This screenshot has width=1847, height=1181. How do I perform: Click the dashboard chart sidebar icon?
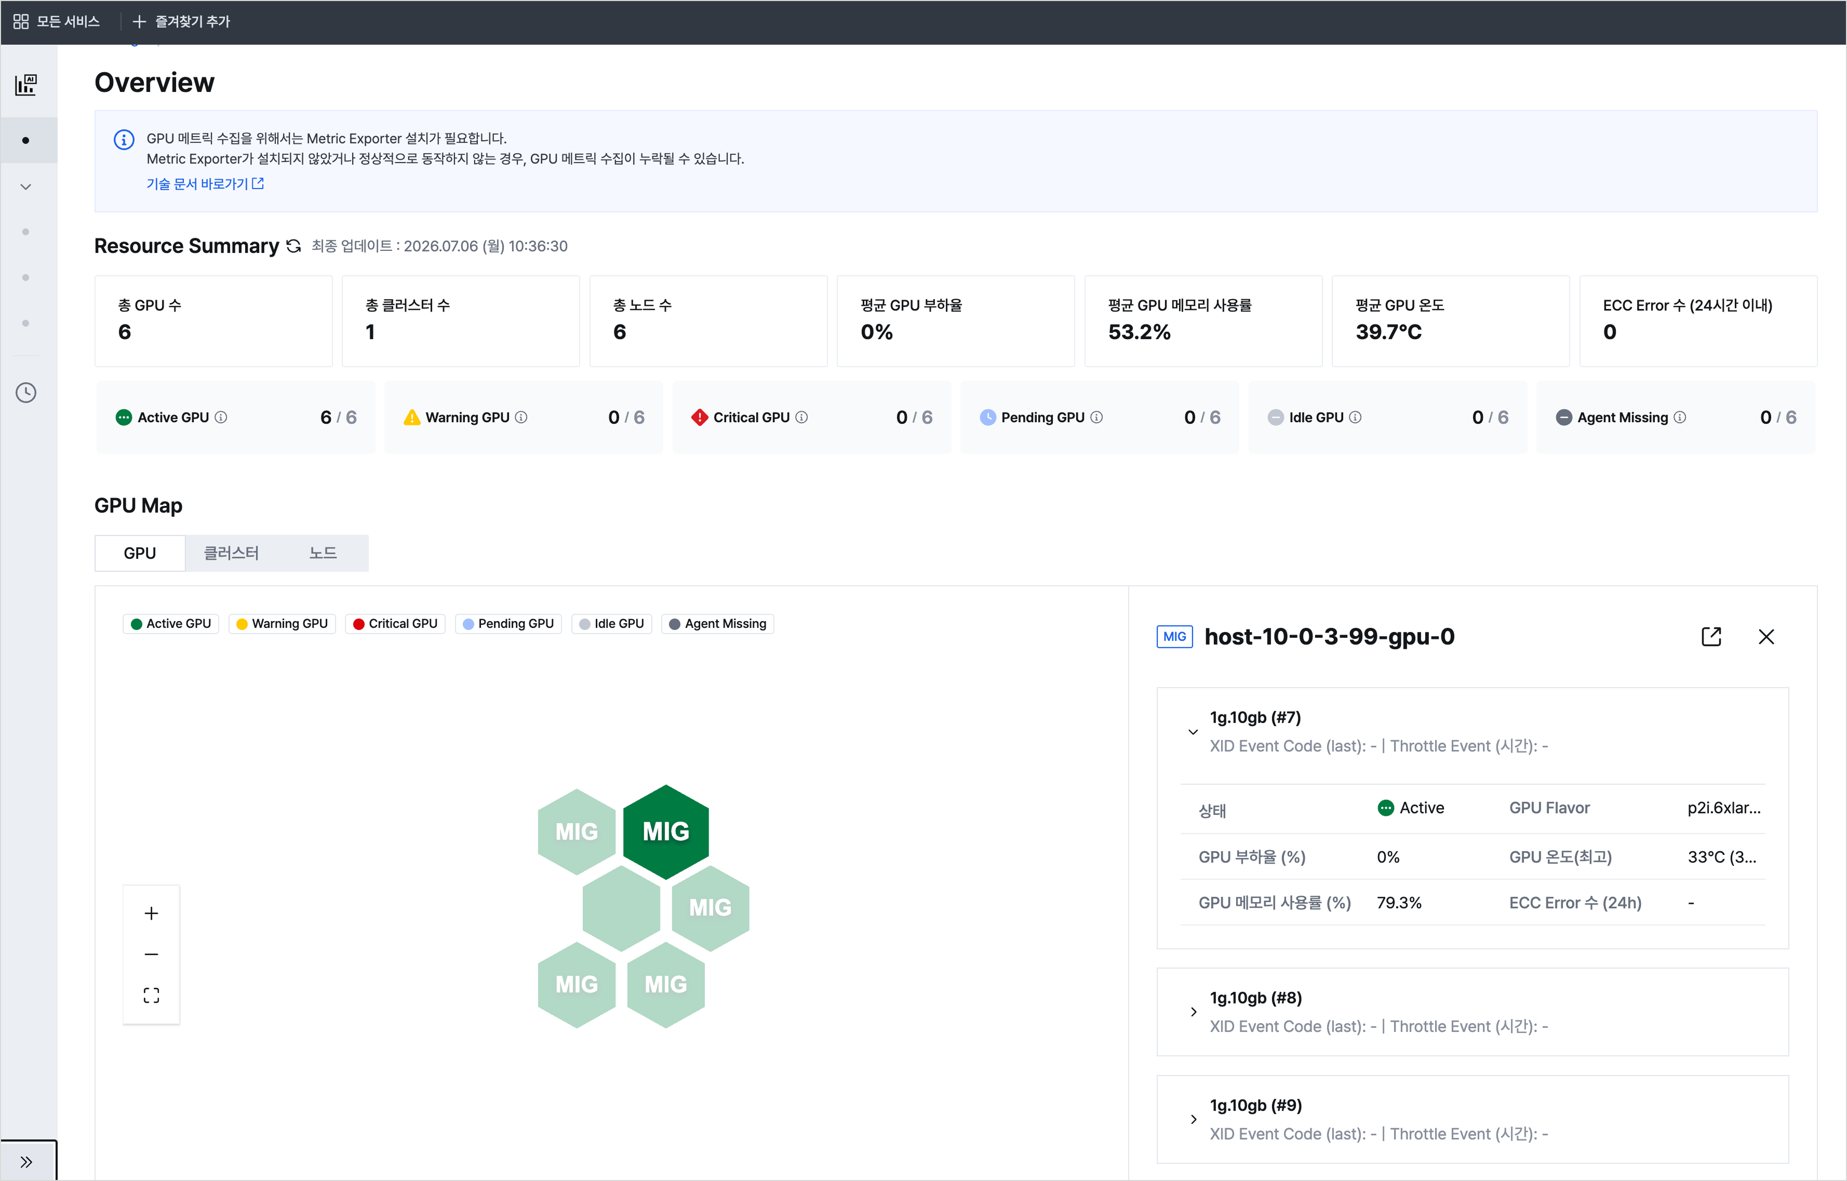26,84
